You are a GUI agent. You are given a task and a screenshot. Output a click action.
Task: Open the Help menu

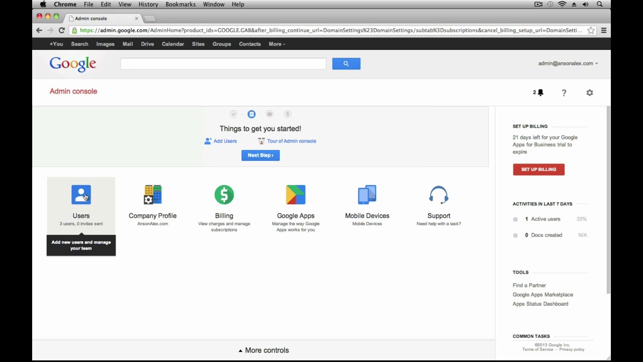click(x=238, y=5)
